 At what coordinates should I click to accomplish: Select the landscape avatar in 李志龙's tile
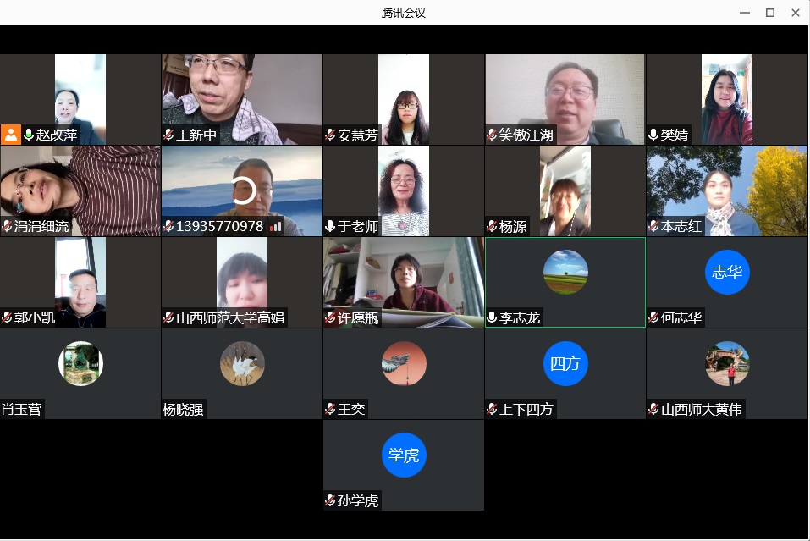565,272
